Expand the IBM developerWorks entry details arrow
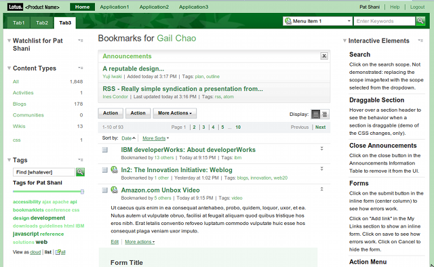This screenshot has height=267, width=434. tap(321, 148)
